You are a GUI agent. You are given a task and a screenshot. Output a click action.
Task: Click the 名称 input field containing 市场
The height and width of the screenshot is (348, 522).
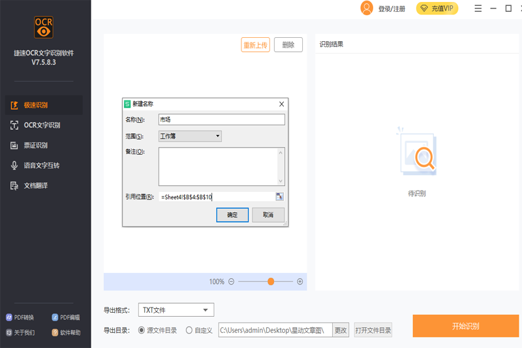[x=221, y=119]
